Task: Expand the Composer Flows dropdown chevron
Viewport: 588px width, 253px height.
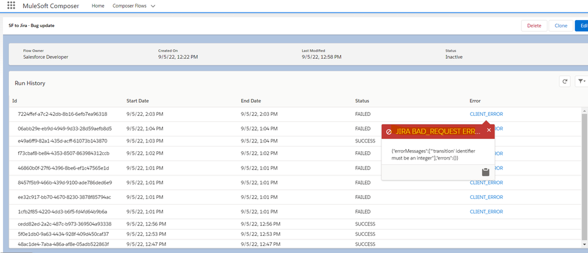Action: 152,6
